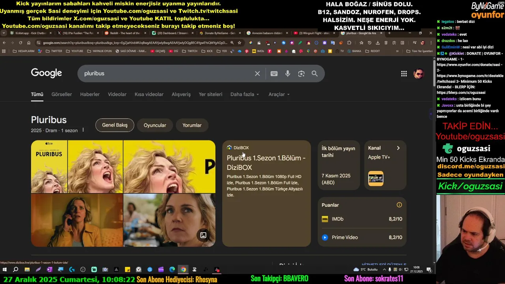505x284 pixels.
Task: Open the notification center icon
Action: coord(429,270)
